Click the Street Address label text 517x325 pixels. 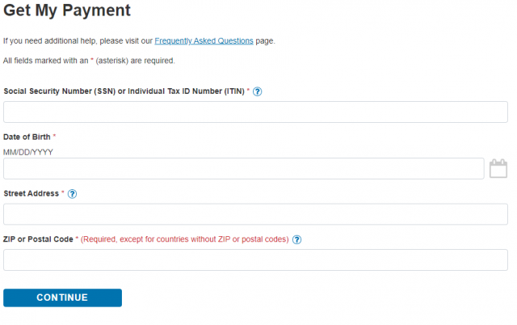[32, 193]
